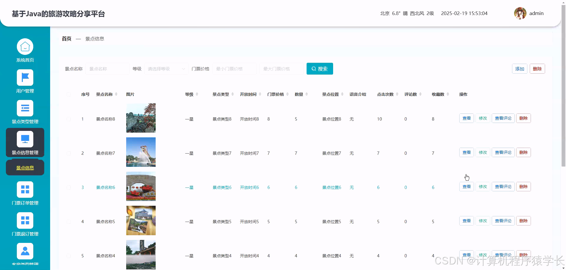Click the 添加 add button

520,69
